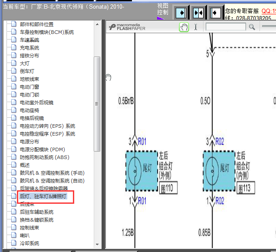
Task: Select 后灯、驻车灯&牌照灯 tree item
Action: [x=43, y=196]
